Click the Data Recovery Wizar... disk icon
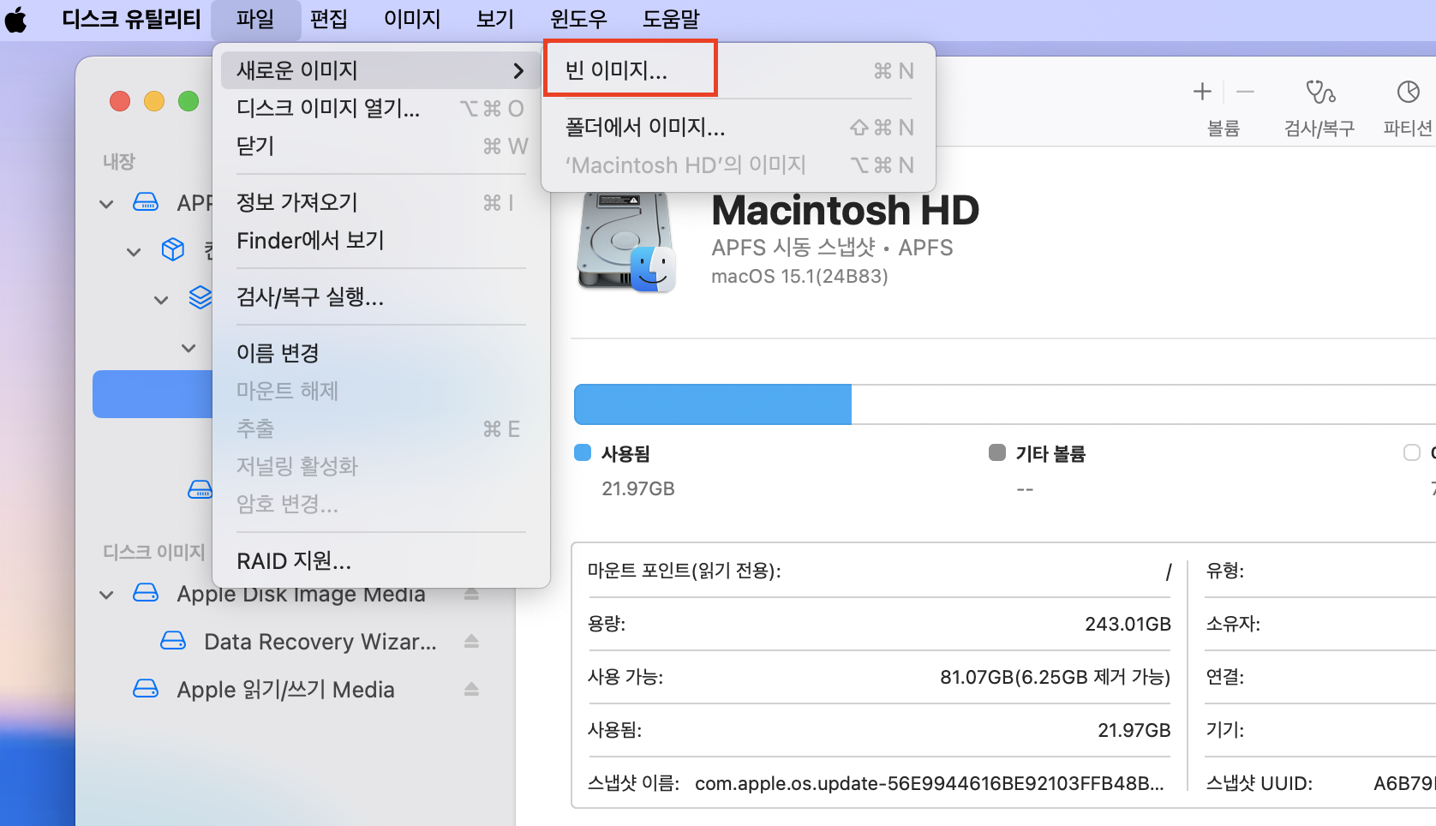The height and width of the screenshot is (826, 1436). 173,641
